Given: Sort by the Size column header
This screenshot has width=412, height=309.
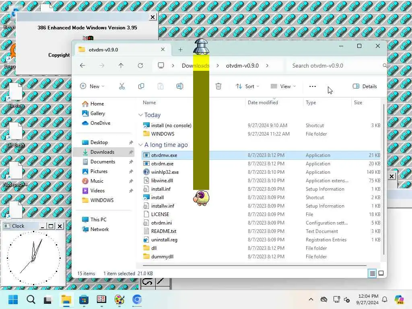Looking at the screenshot, I should click(358, 103).
